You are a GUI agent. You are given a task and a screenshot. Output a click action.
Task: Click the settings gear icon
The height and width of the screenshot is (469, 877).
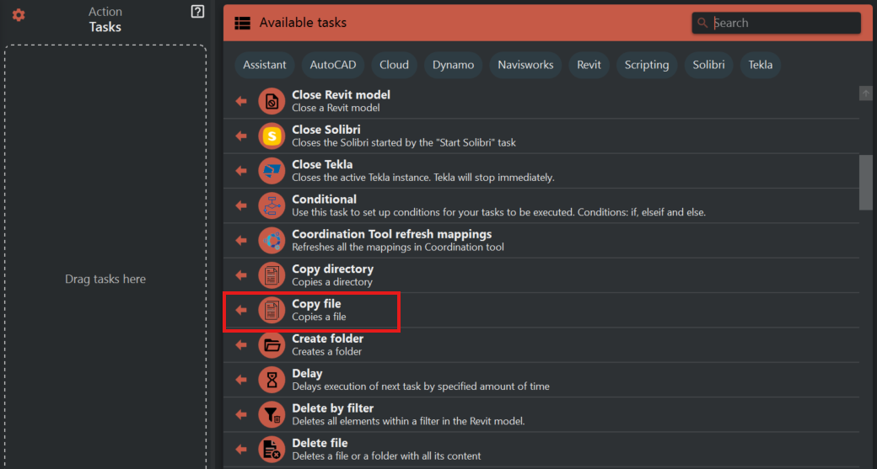click(19, 15)
